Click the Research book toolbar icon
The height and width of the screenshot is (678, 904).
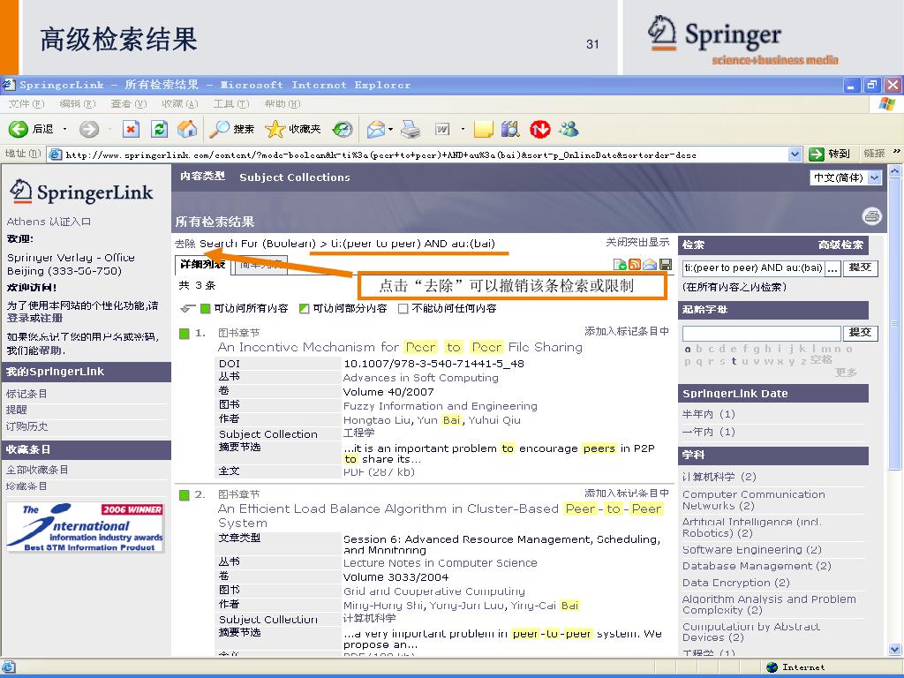point(510,129)
